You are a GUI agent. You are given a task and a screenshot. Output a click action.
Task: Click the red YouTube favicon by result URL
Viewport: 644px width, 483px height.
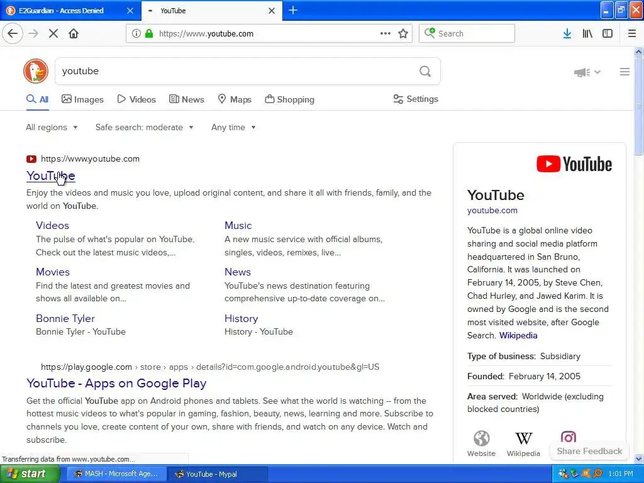pos(31,159)
